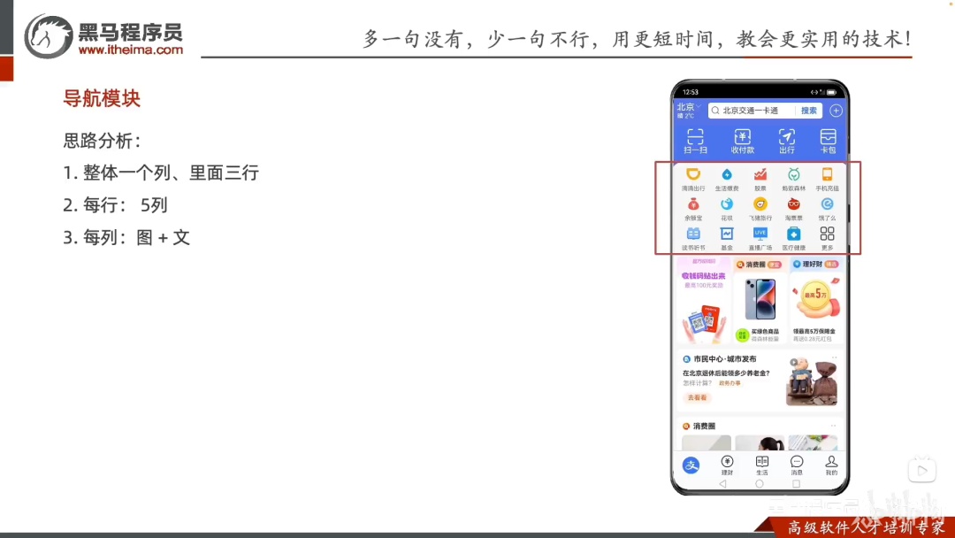This screenshot has width=955, height=538.
Task: Click the www.itheima.com link
Action: point(130,50)
